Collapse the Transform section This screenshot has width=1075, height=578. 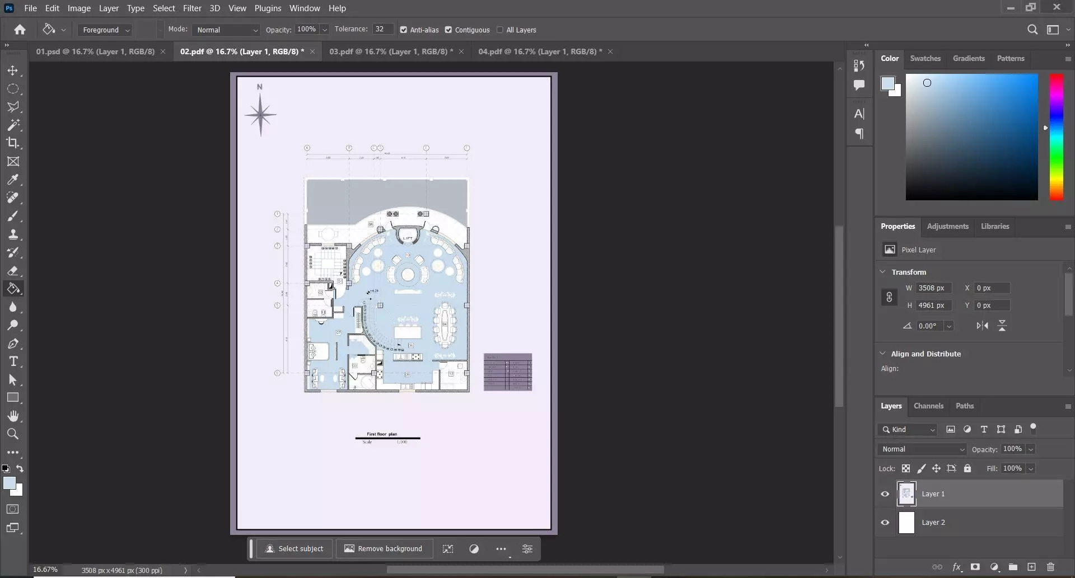(x=883, y=272)
